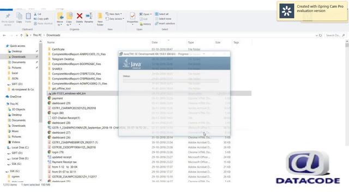Select 3D Objects in navigation pane
349x196 pixels.
(18, 109)
